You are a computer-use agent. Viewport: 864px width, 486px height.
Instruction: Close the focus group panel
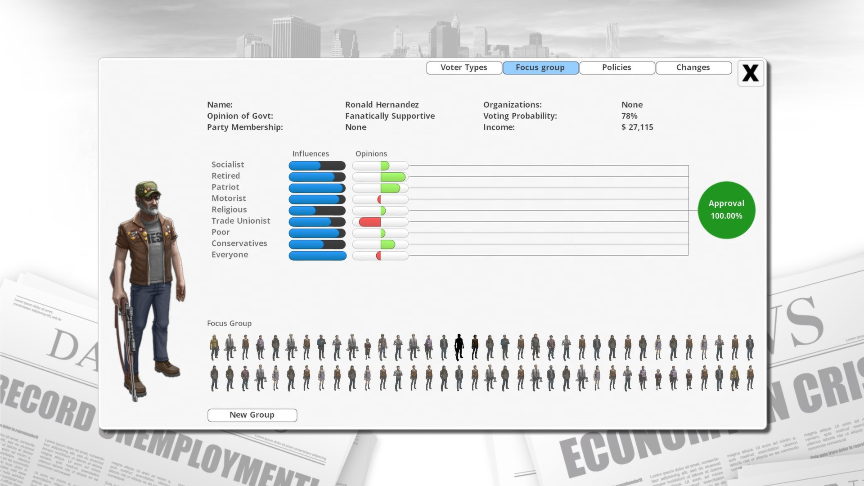[750, 72]
